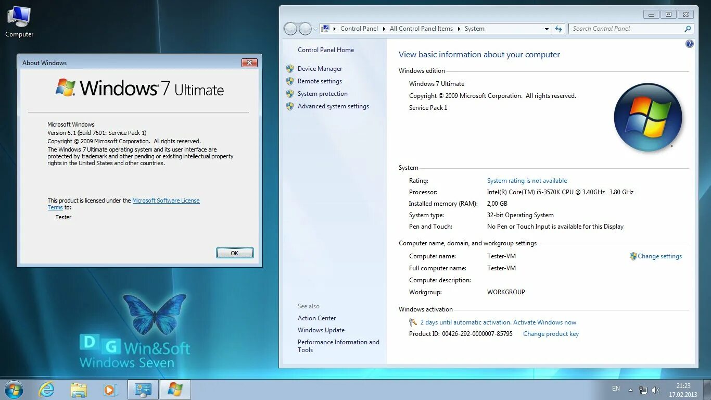Open the clock showing 21:23

(683, 390)
